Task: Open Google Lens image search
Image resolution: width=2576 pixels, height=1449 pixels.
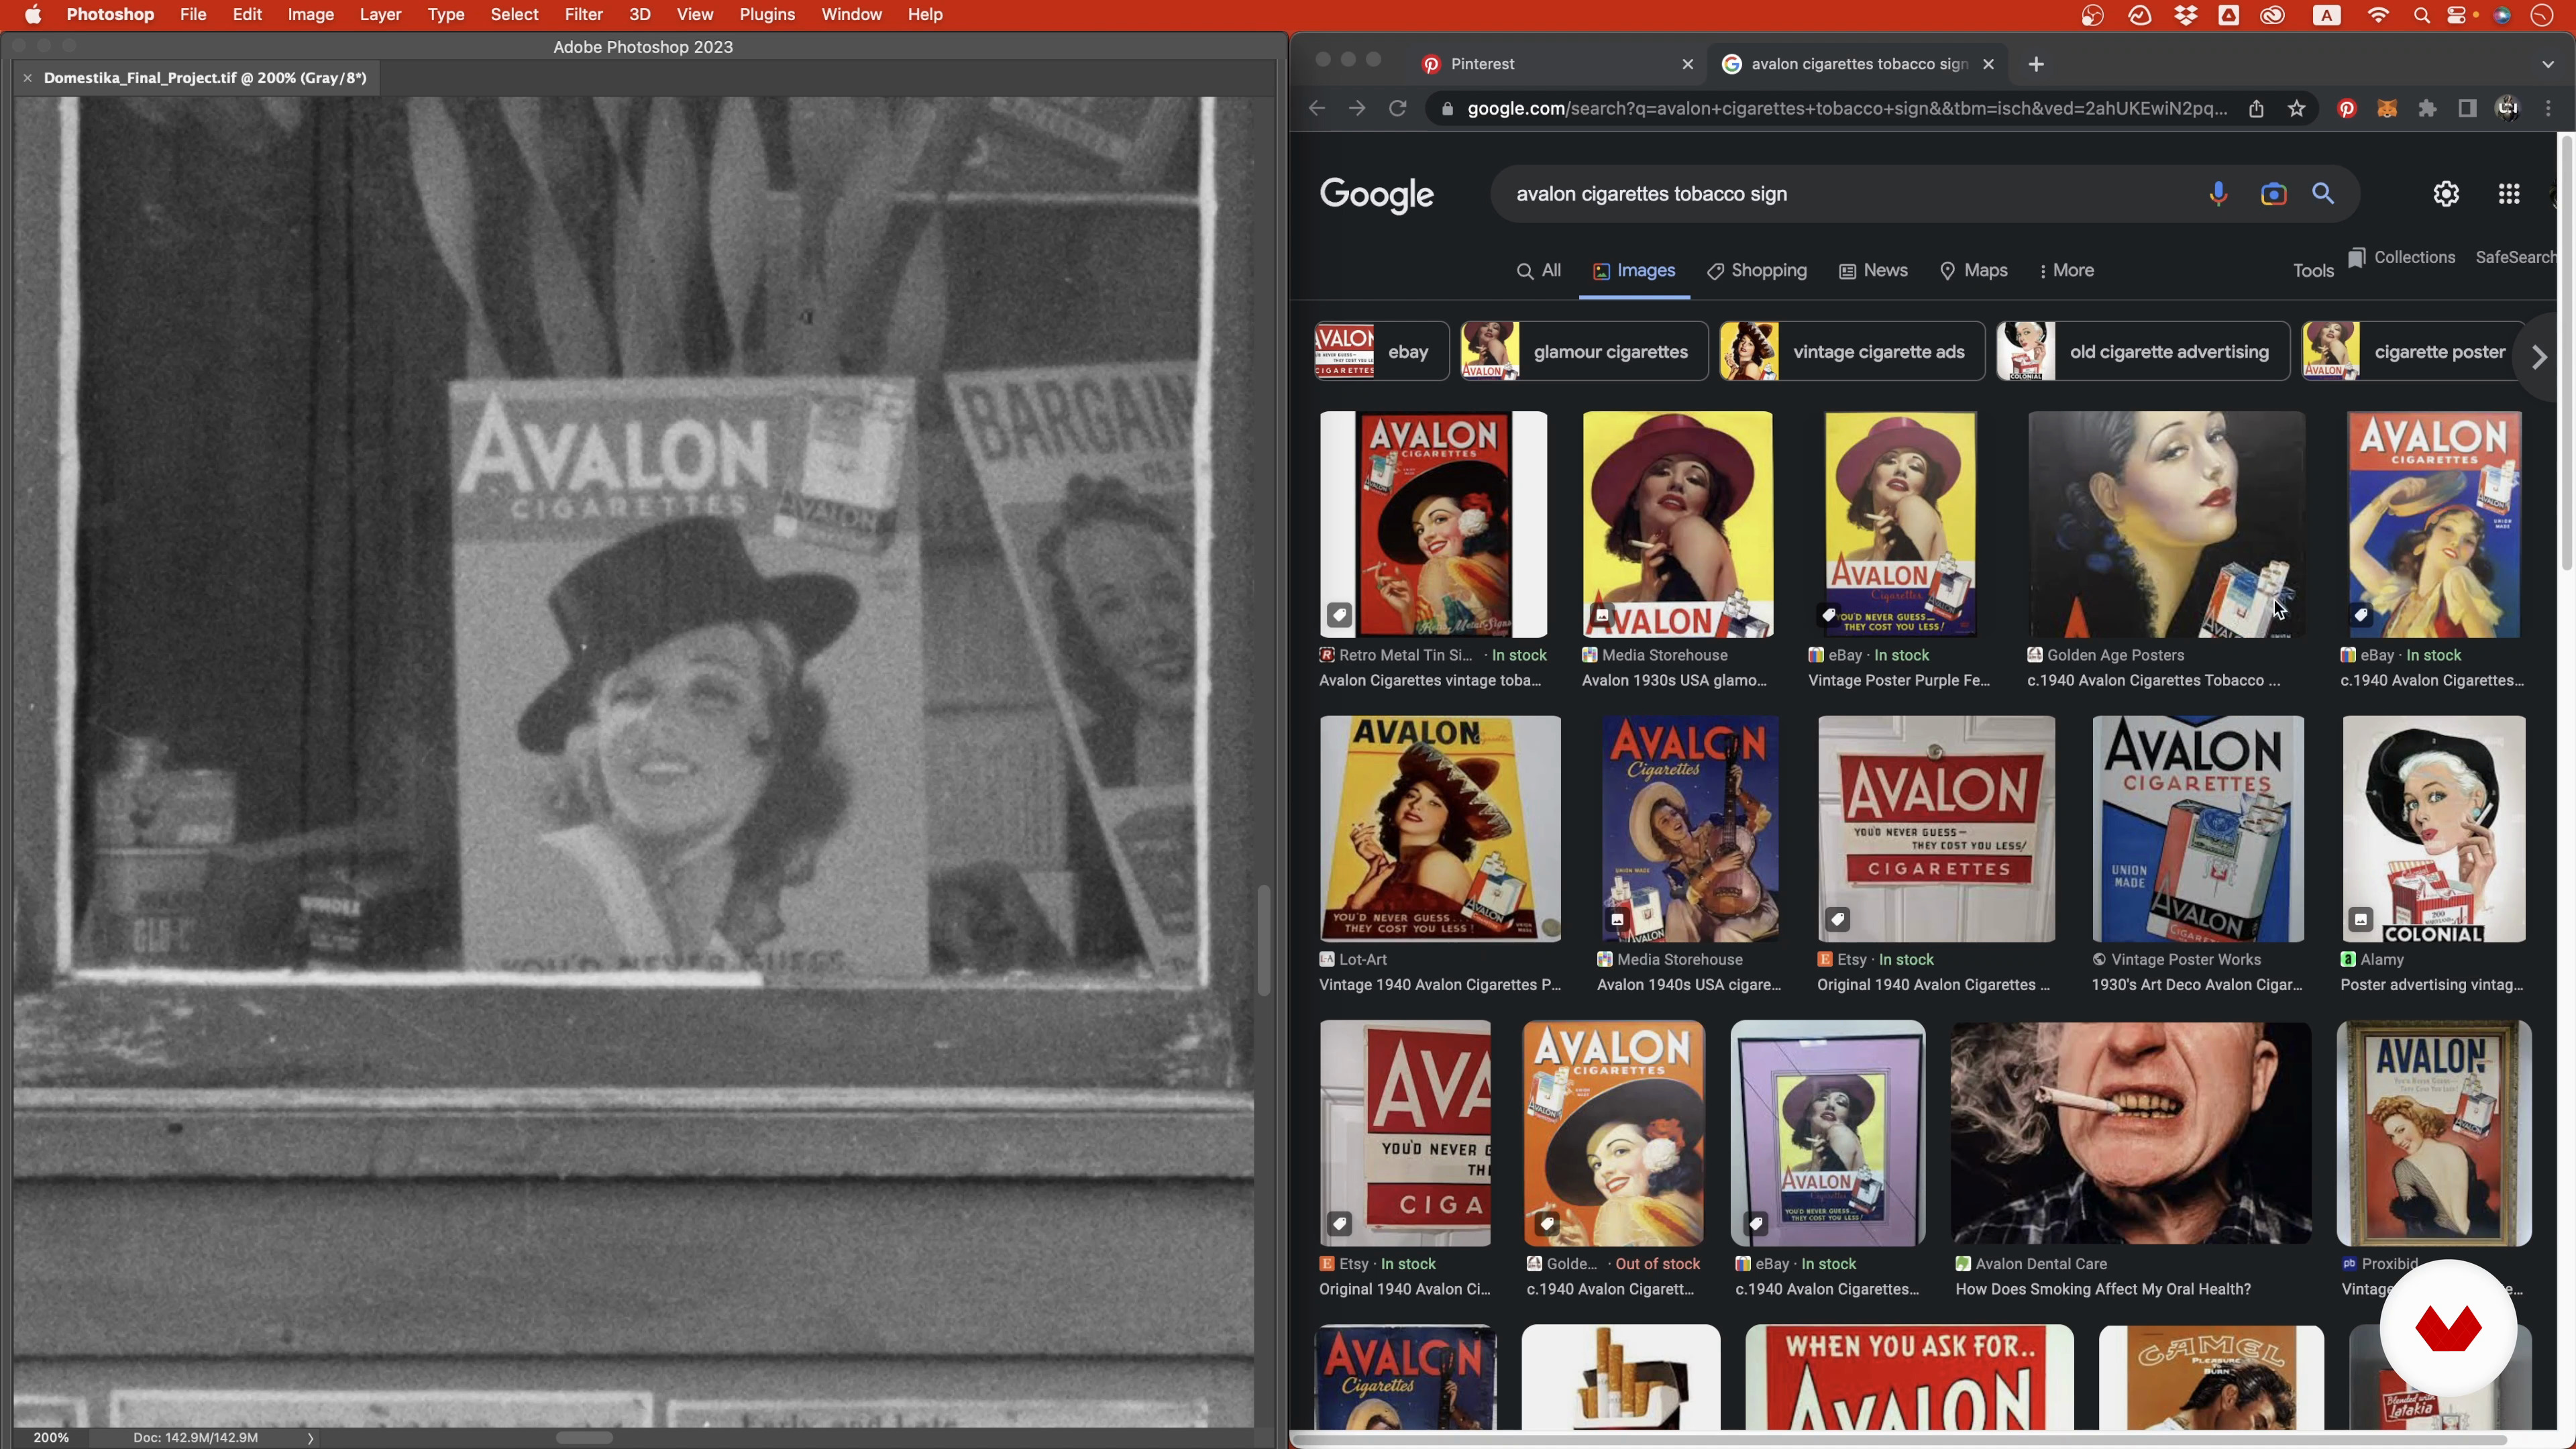Action: (2272, 194)
